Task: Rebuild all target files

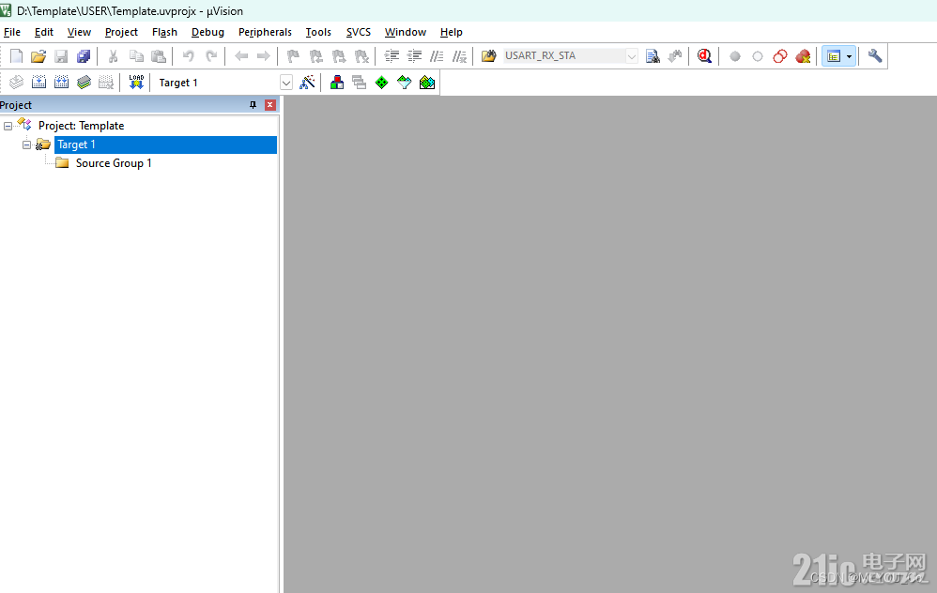Action: pyautogui.click(x=62, y=83)
